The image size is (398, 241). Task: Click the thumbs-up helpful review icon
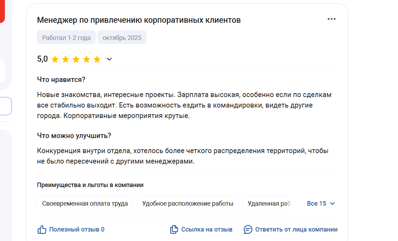(x=42, y=229)
